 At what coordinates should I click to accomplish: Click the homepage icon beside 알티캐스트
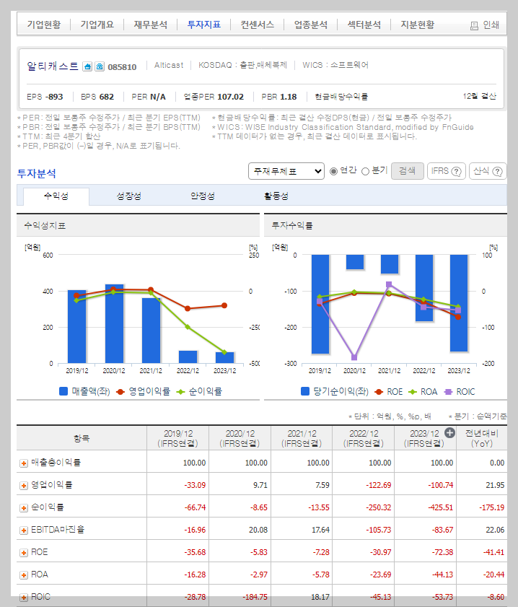click(87, 66)
